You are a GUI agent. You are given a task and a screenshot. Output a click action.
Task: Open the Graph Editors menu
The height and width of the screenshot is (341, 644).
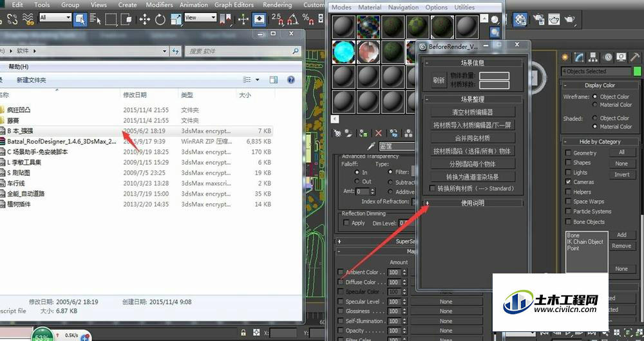[234, 5]
